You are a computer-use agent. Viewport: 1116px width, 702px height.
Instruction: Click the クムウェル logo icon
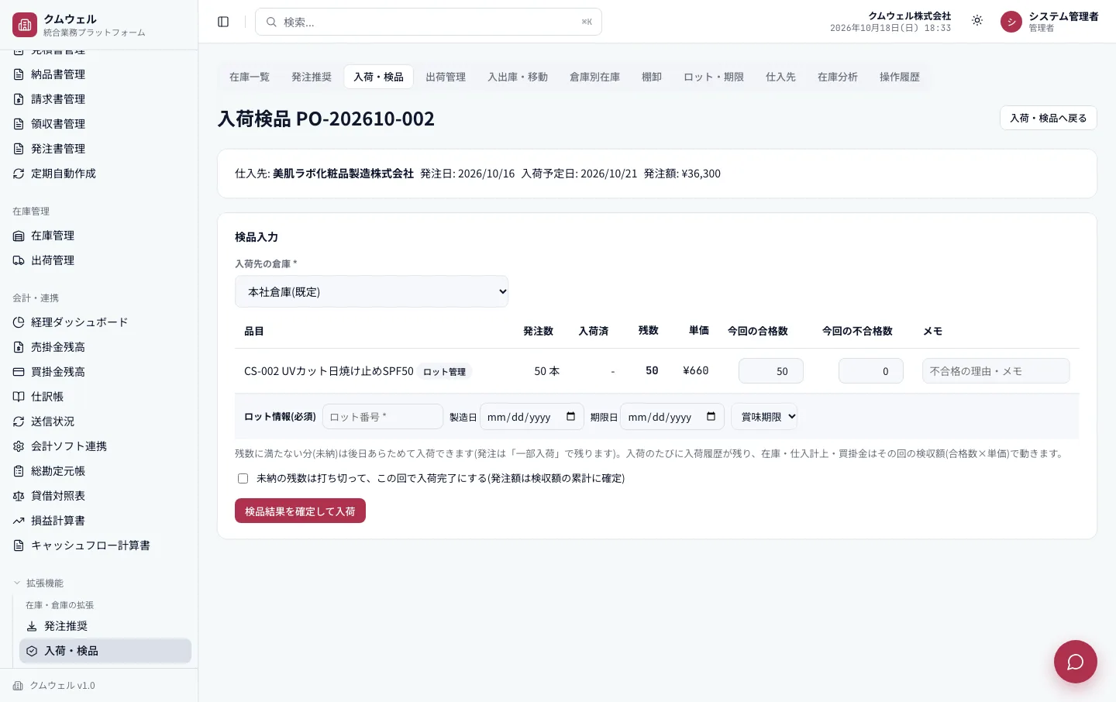click(x=25, y=25)
